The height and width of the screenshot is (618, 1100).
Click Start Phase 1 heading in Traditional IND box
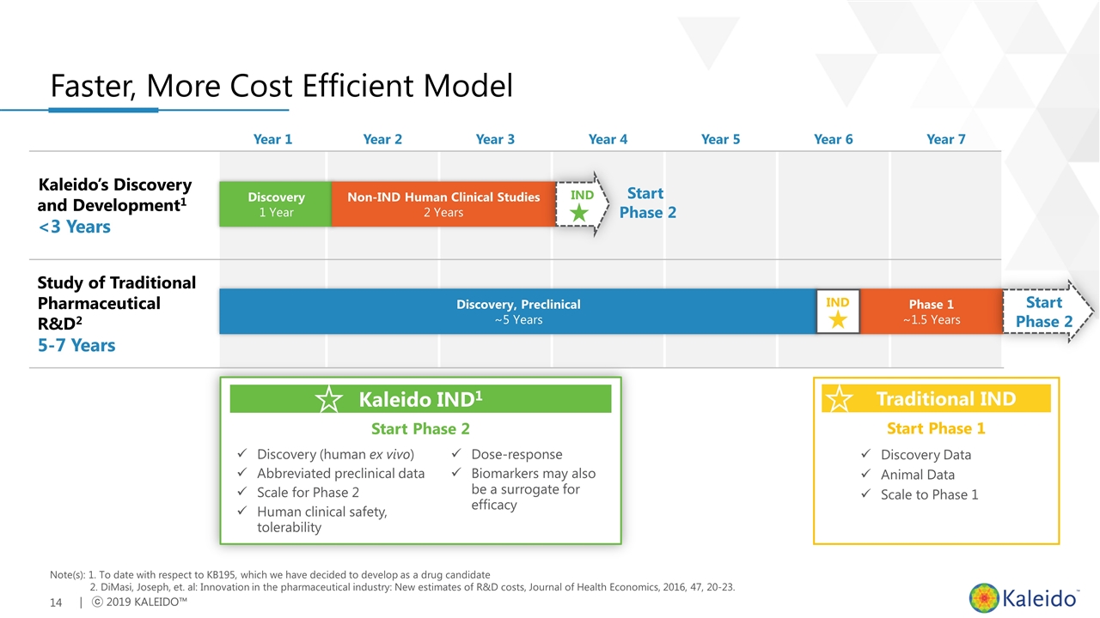click(936, 427)
